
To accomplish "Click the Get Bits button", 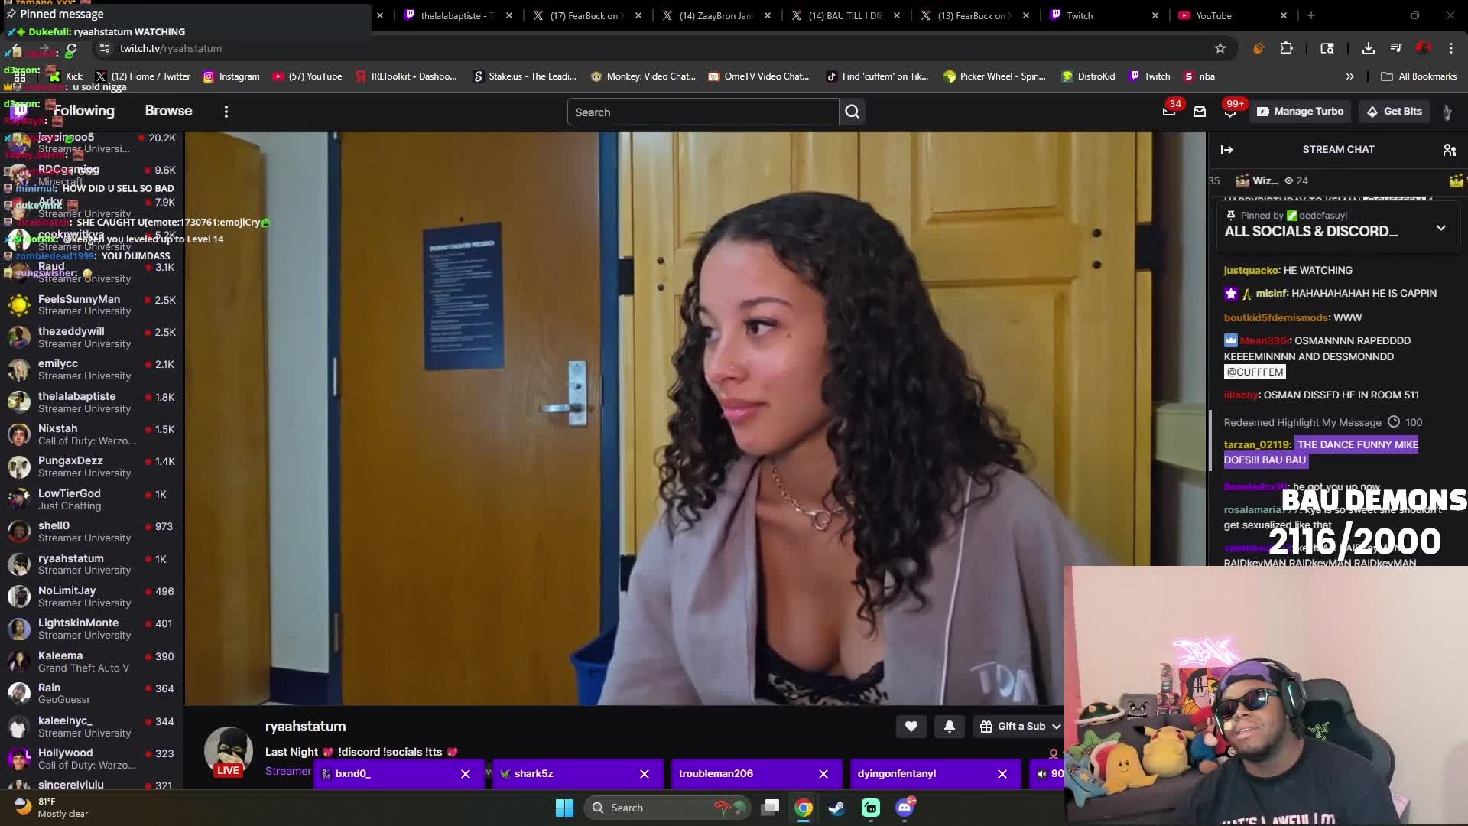I will click(1395, 112).
